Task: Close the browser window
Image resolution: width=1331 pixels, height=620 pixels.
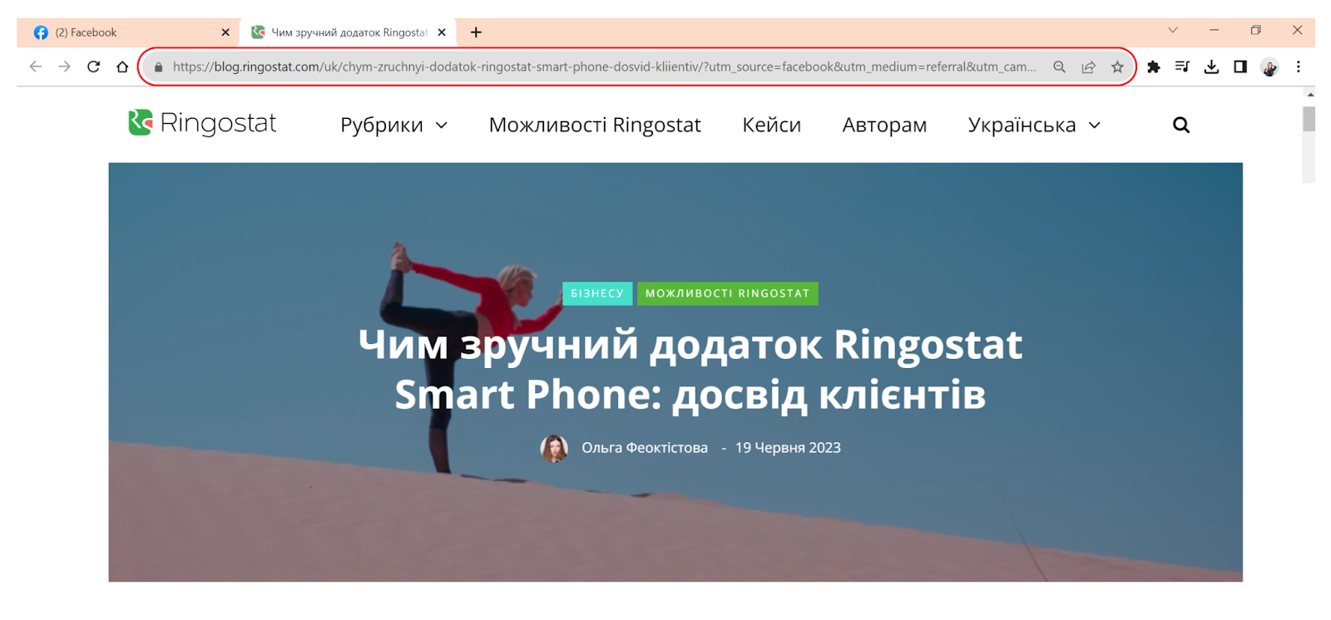Action: [x=1297, y=30]
